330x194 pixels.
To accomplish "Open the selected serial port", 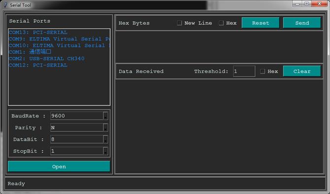I will [x=59, y=166].
